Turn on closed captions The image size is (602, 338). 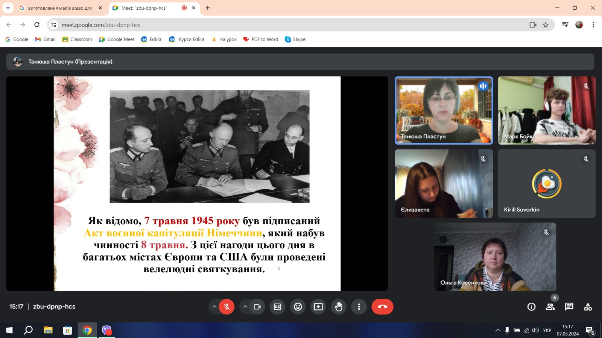click(x=277, y=307)
